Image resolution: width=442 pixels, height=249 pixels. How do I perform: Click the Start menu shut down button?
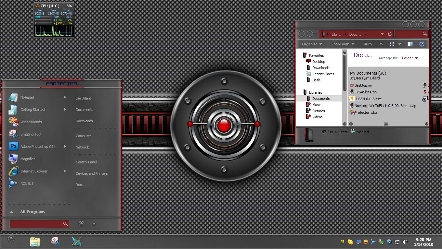click(82, 224)
